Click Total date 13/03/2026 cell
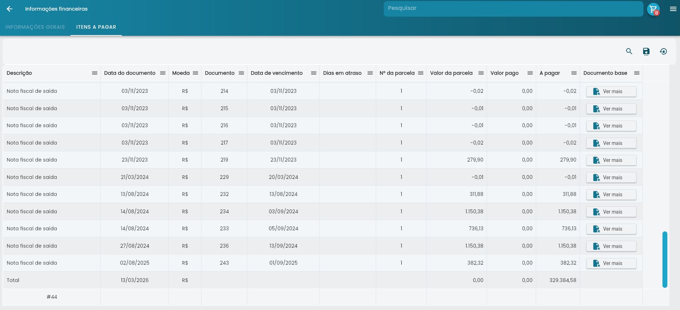The image size is (680, 310). [x=135, y=280]
